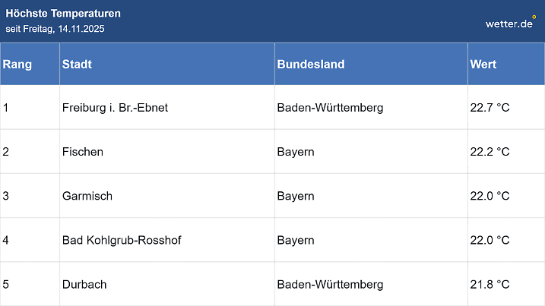Click rank number 1 cell
This screenshot has height=306, width=545.
pos(6,108)
